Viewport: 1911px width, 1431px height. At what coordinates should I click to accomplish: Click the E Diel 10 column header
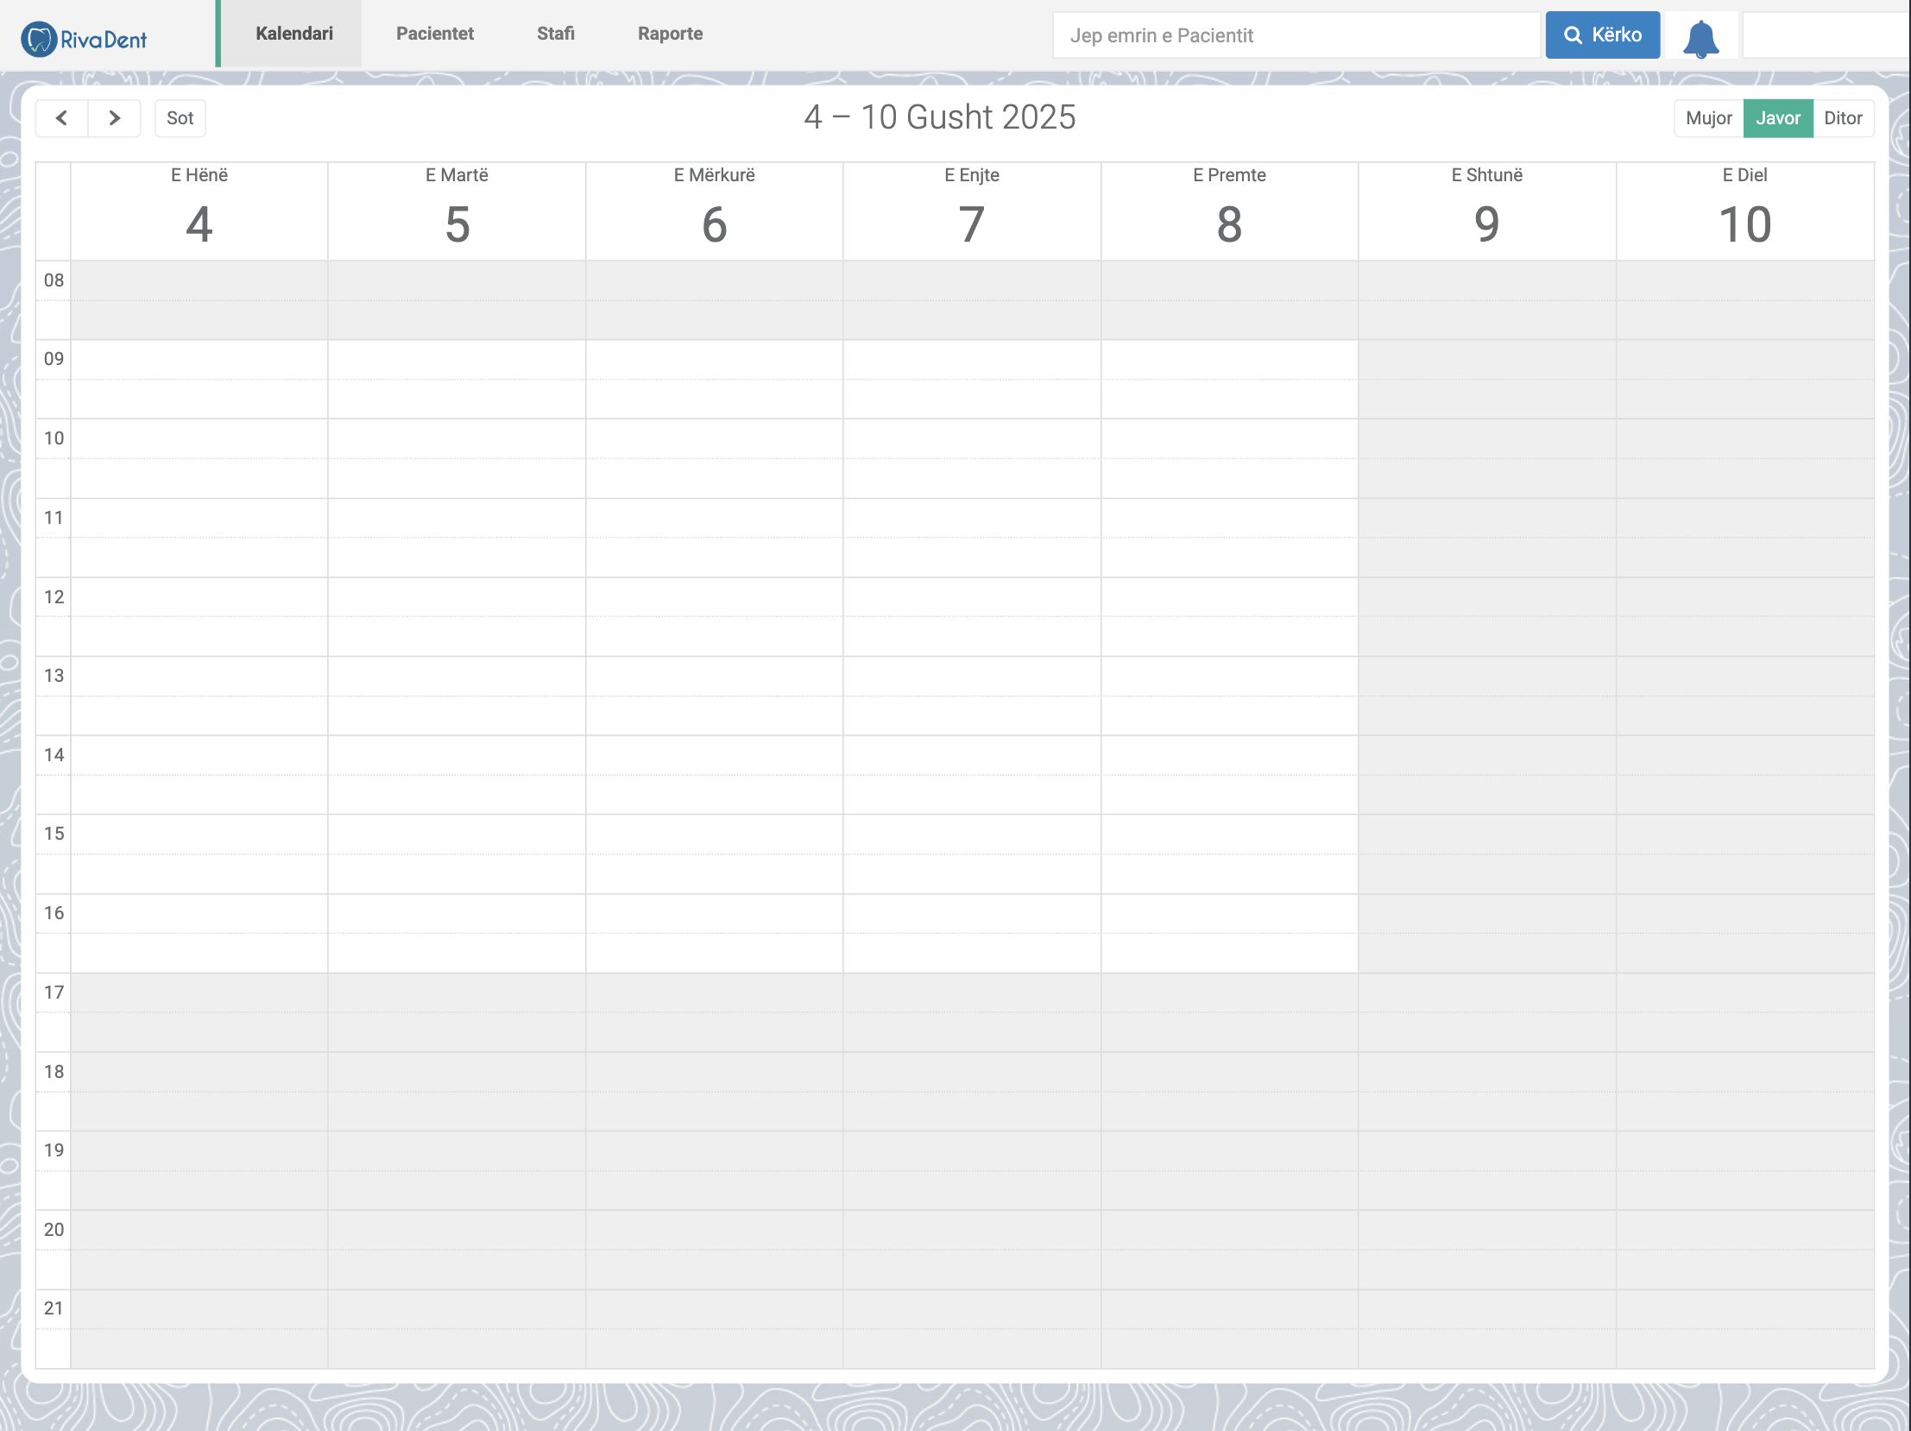coord(1745,211)
